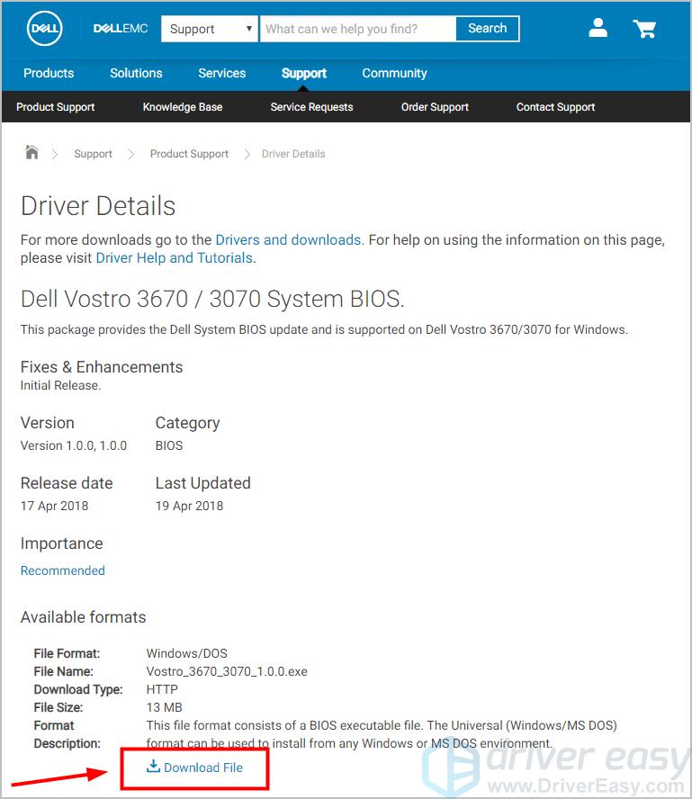Click the last updated date 19 Apr 2018
Screen dimensions: 692x799
189,506
